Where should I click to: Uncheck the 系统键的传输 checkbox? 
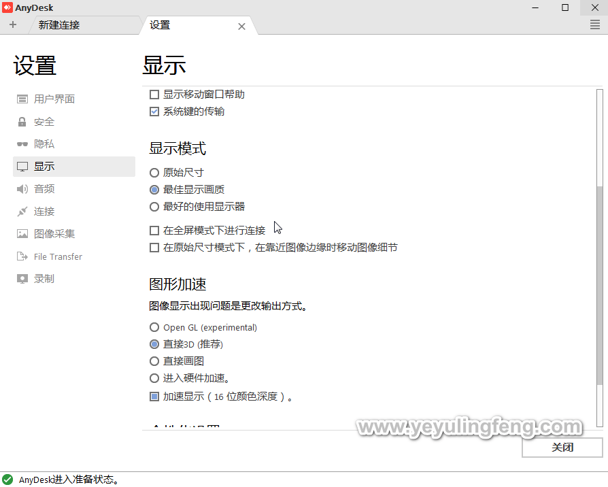coord(154,112)
